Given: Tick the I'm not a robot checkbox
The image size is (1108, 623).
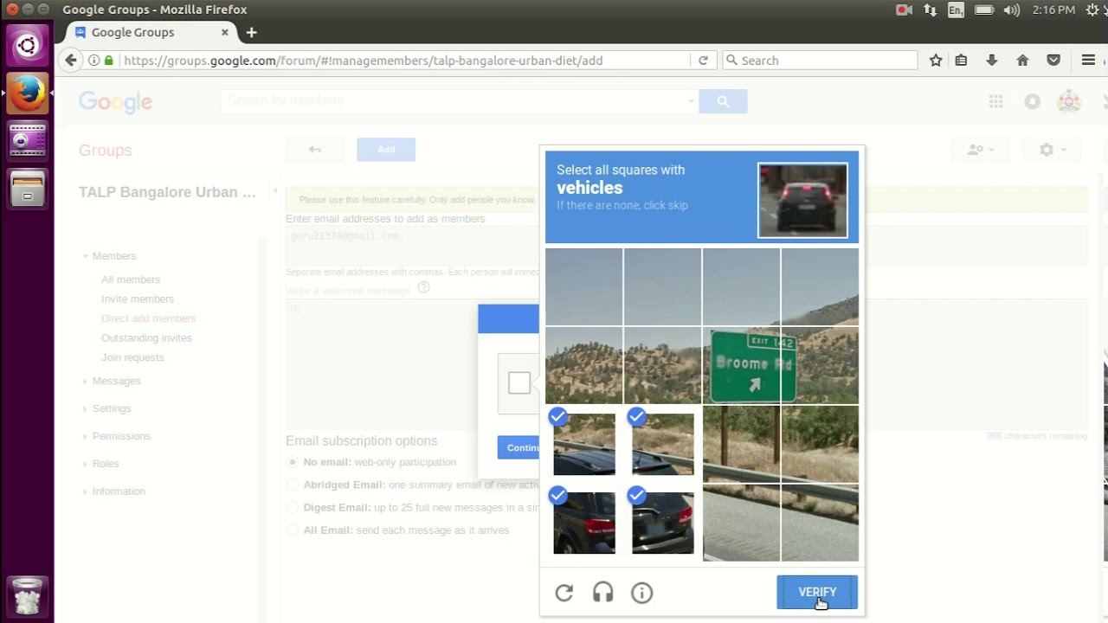Looking at the screenshot, I should (x=519, y=382).
